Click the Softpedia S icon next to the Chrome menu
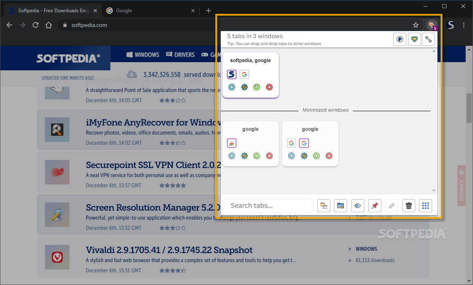Image resolution: width=473 pixels, height=285 pixels. (451, 25)
